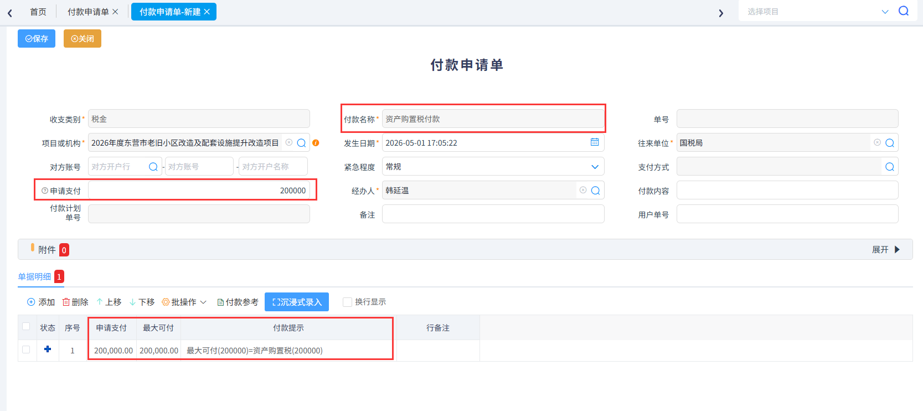Click the 沉浸式录入 button
The image size is (923, 411).
pos(297,302)
